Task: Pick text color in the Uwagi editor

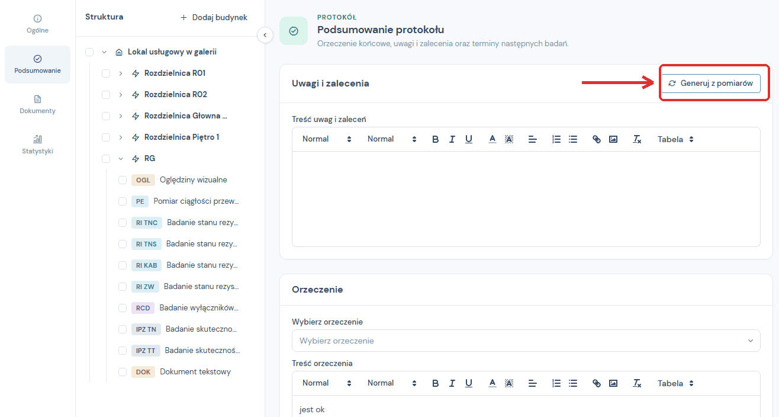Action: click(x=492, y=139)
